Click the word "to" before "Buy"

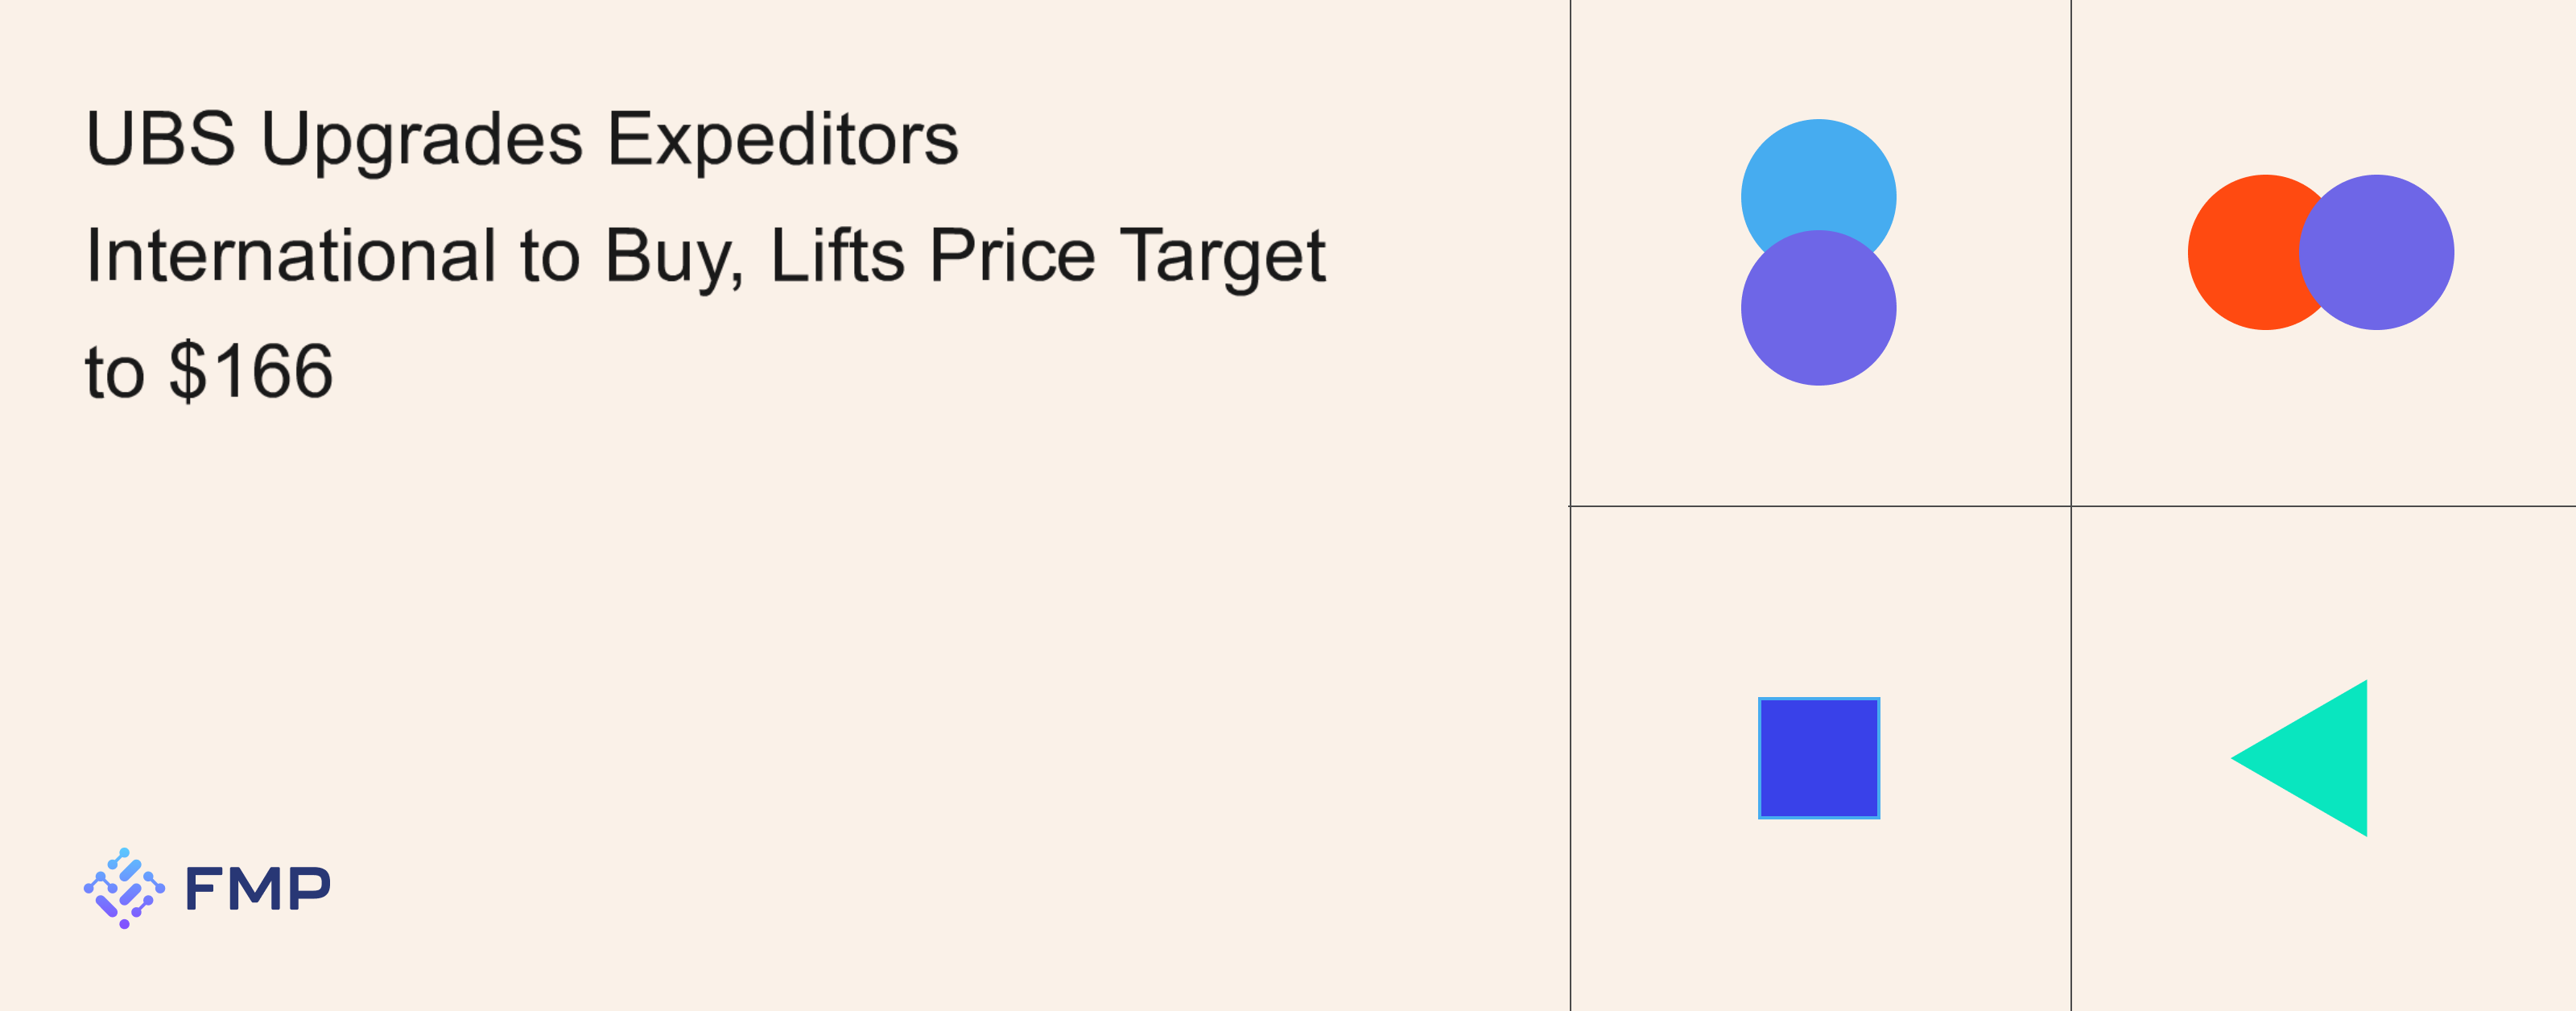550,257
